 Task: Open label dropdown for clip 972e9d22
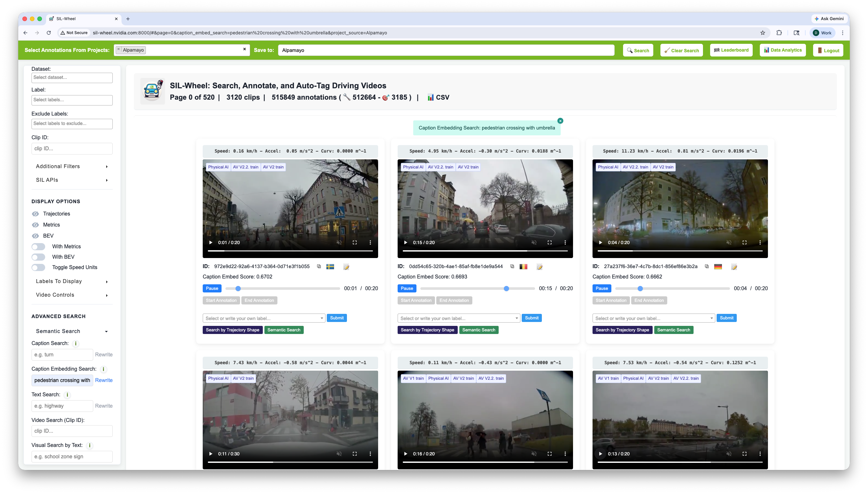tap(264, 318)
